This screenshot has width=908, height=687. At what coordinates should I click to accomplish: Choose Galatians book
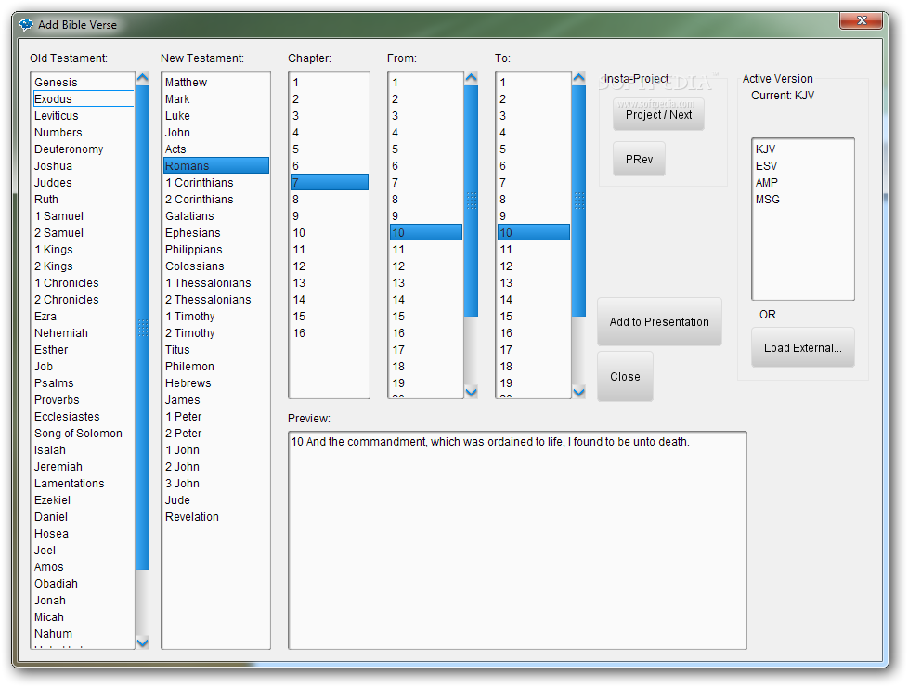click(x=216, y=216)
